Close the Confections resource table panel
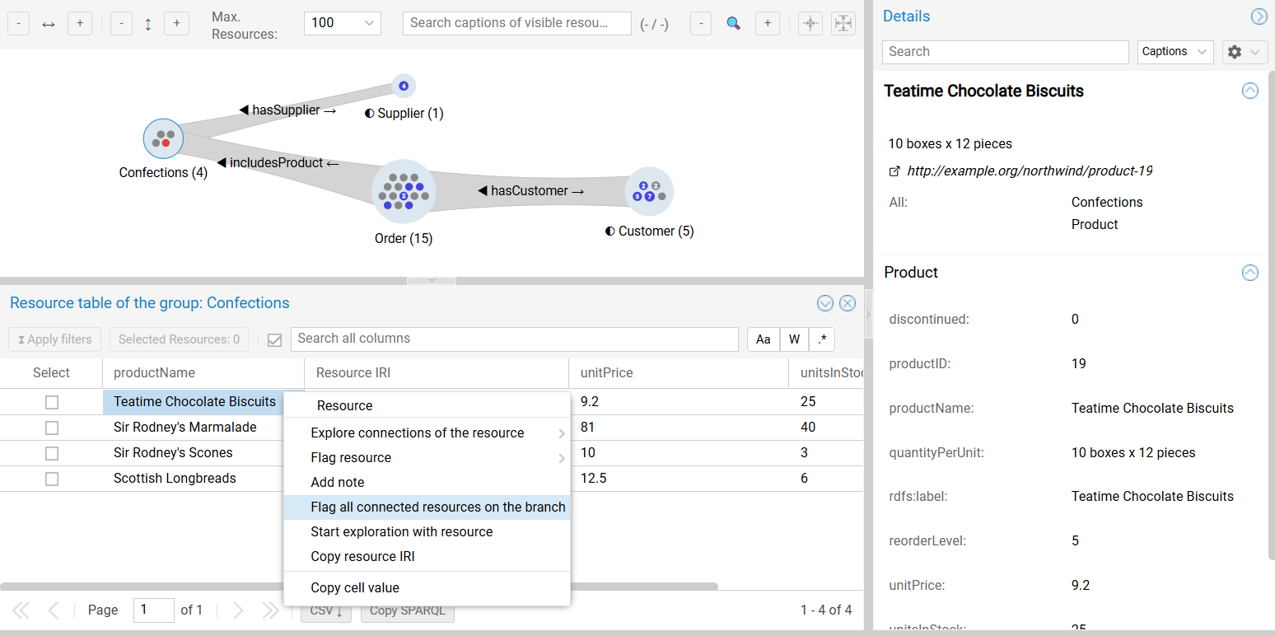 (848, 303)
